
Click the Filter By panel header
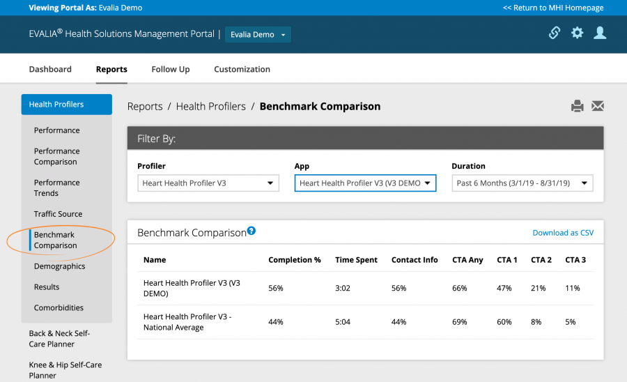[365, 139]
